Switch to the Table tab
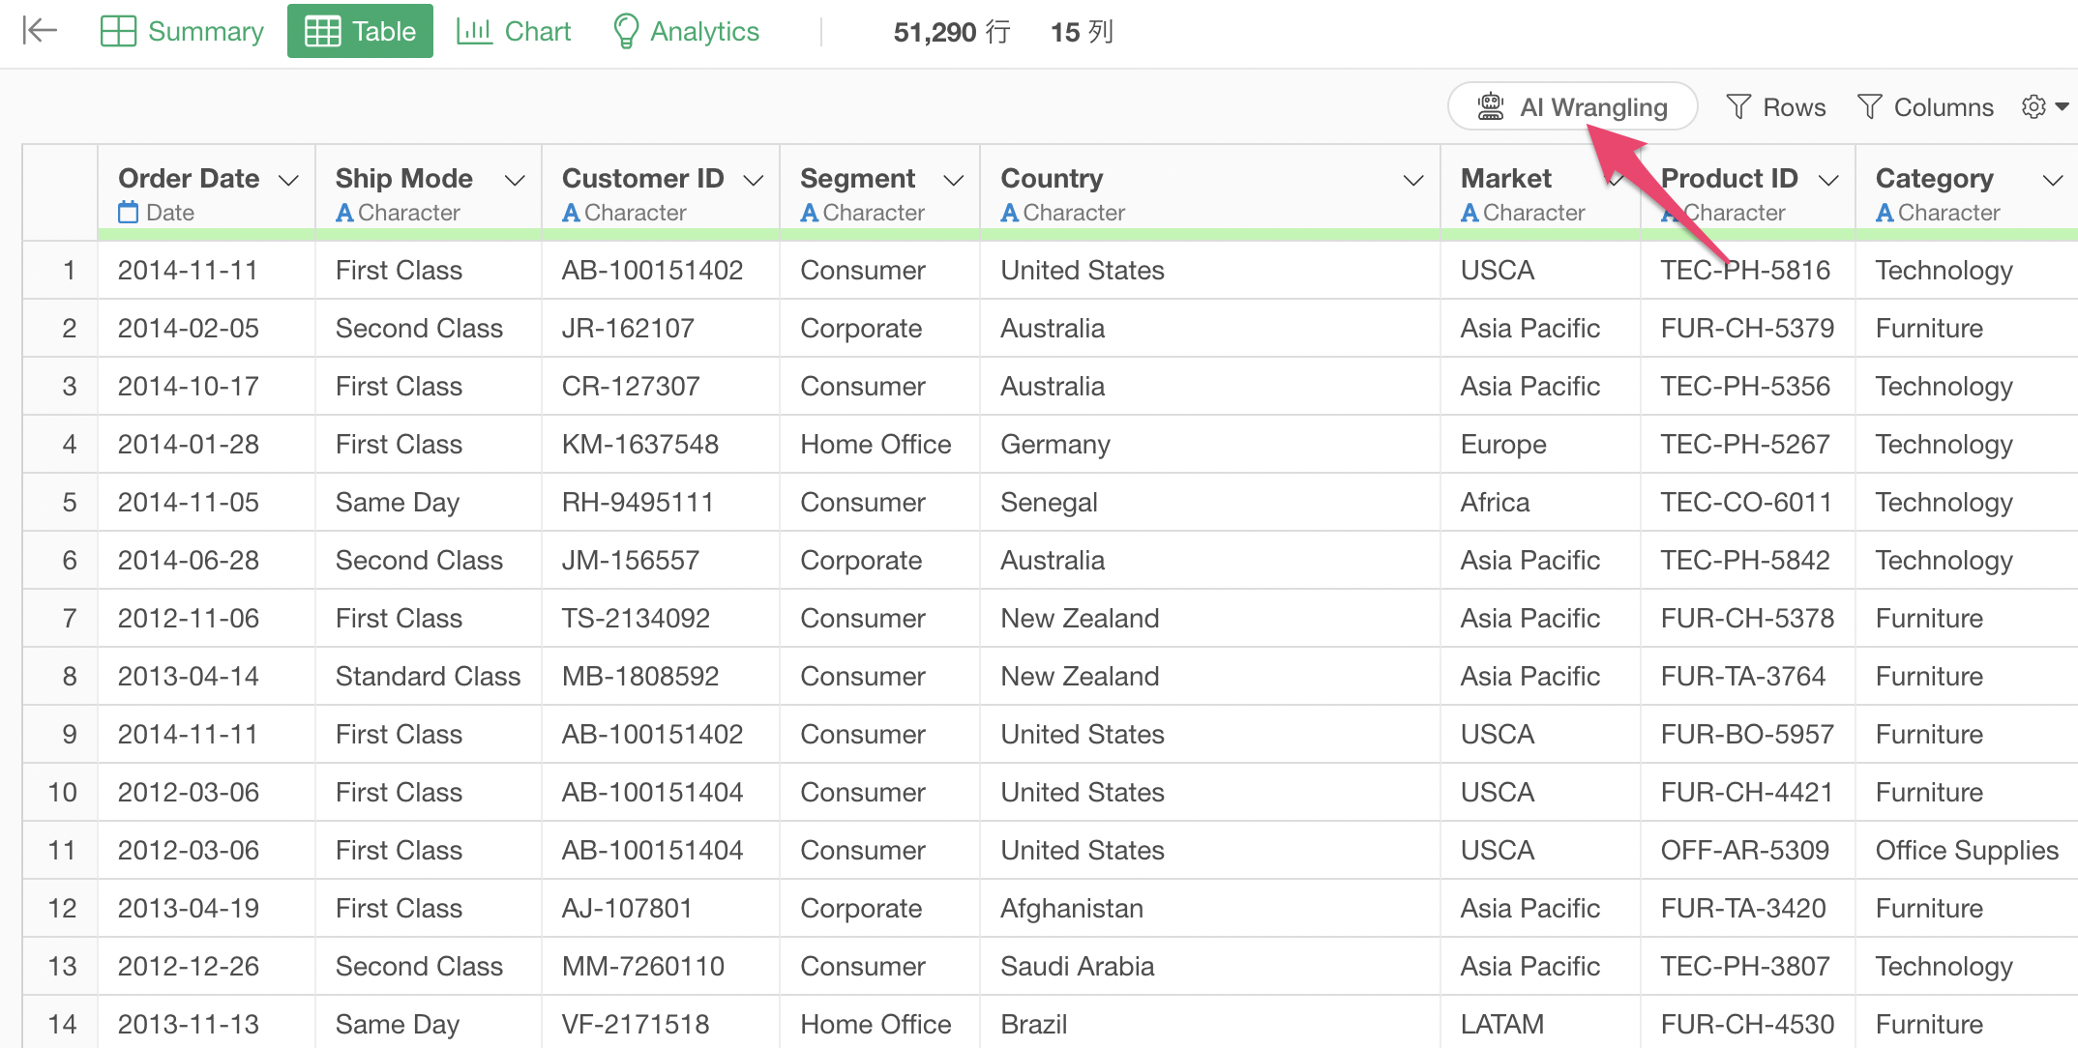Screen dimensions: 2078x1048 [x=360, y=31]
